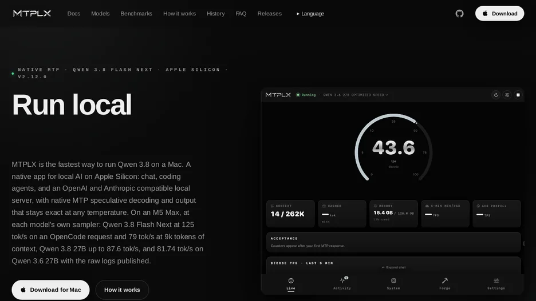Click the stop square icon in app header
Image resolution: width=536 pixels, height=301 pixels.
click(x=518, y=95)
